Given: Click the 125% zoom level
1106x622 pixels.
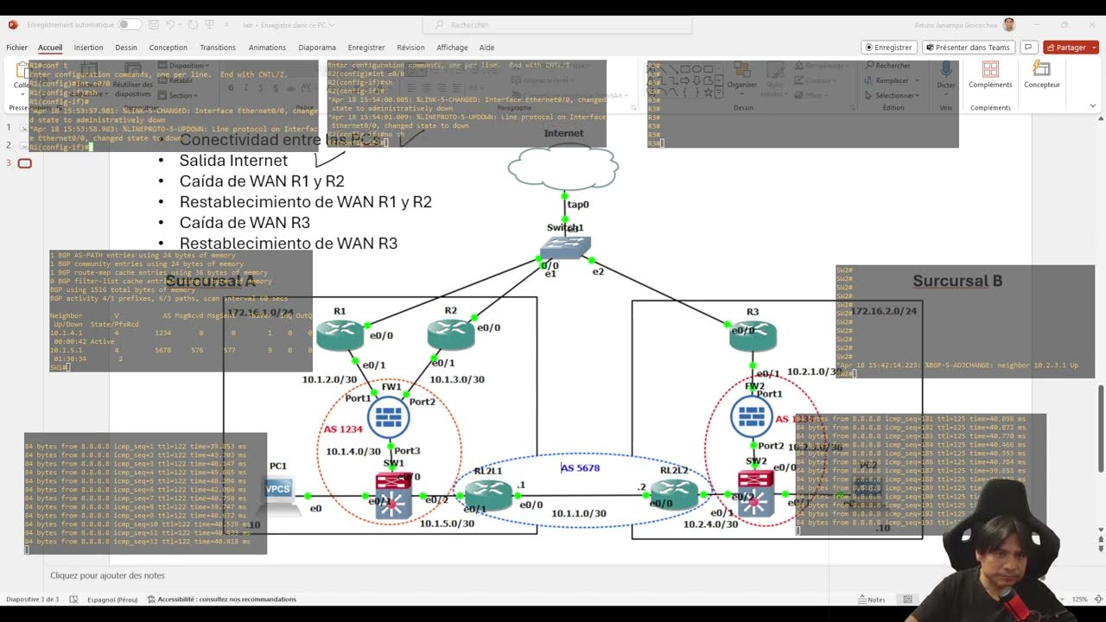Looking at the screenshot, I should click(x=1079, y=600).
